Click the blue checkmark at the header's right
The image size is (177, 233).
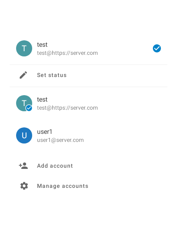click(x=157, y=48)
